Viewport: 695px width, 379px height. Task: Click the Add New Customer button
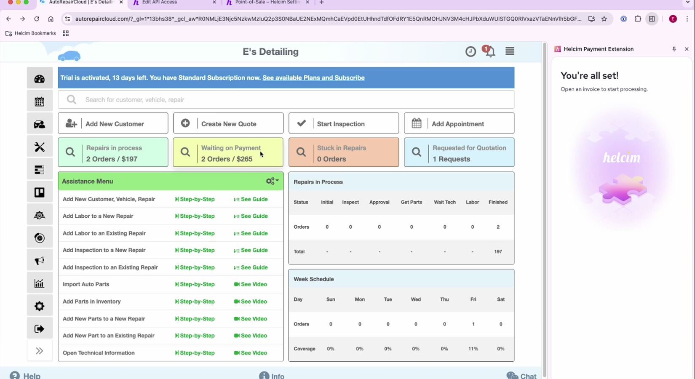point(113,123)
